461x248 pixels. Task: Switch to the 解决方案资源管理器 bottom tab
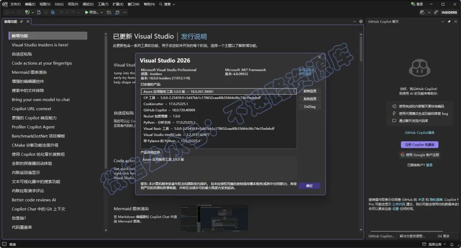point(412,236)
